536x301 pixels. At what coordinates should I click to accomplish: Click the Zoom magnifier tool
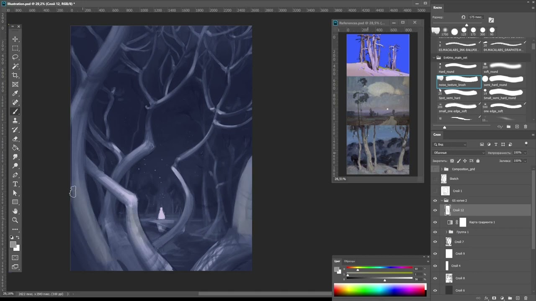point(15,220)
